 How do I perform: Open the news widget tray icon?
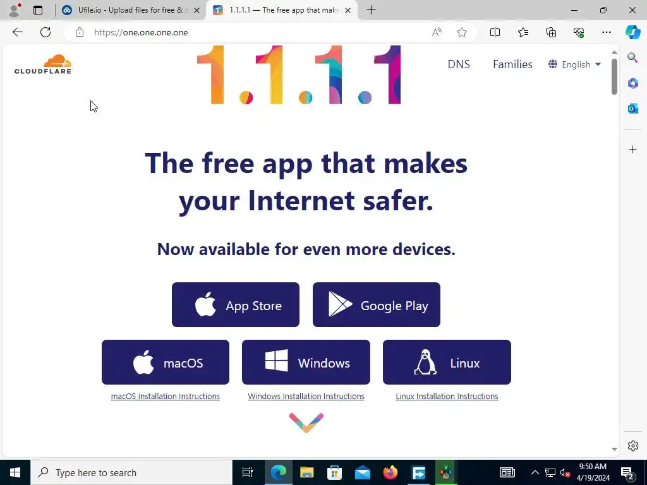tap(507, 472)
